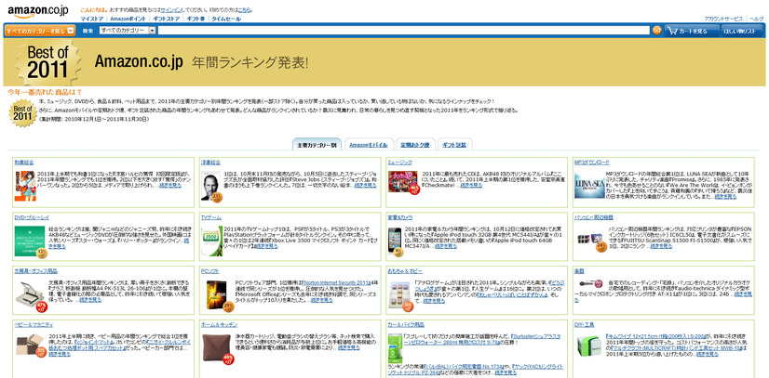Viewport: 769px width, 378px height.
Task: Click the green DVD cover thumbnail
Action: [x=31, y=241]
